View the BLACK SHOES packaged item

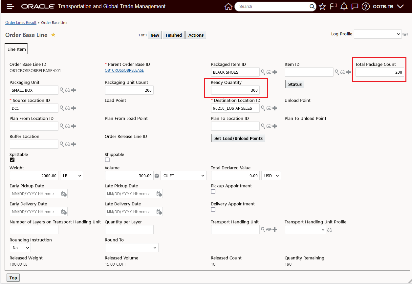(269, 72)
